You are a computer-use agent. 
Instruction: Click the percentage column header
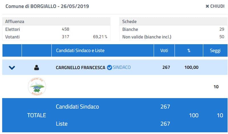click(188, 50)
